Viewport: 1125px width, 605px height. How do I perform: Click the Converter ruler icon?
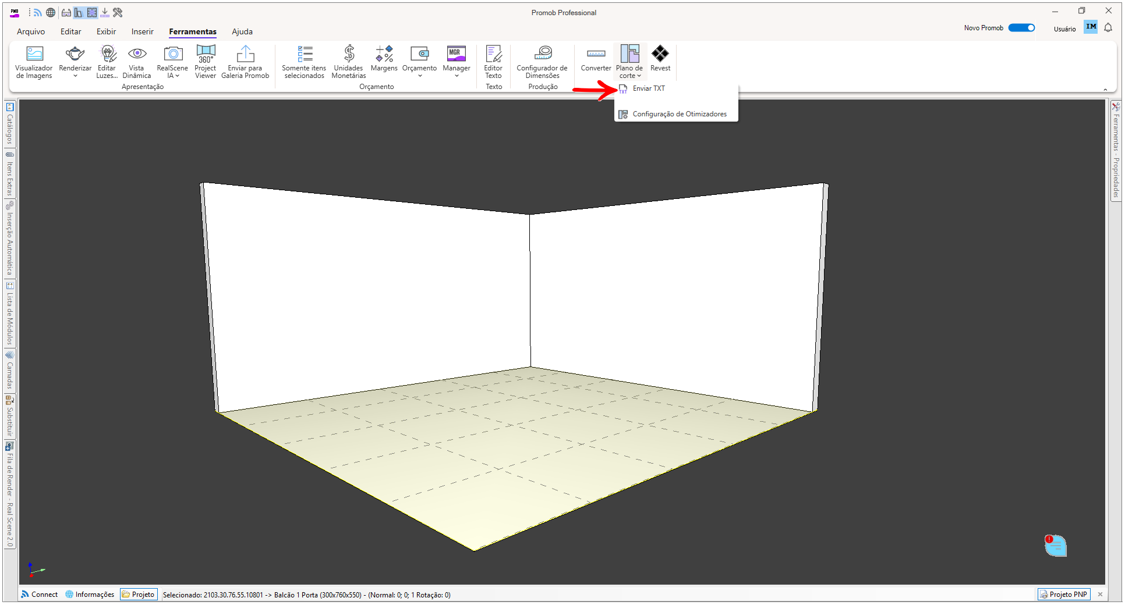coord(596,54)
